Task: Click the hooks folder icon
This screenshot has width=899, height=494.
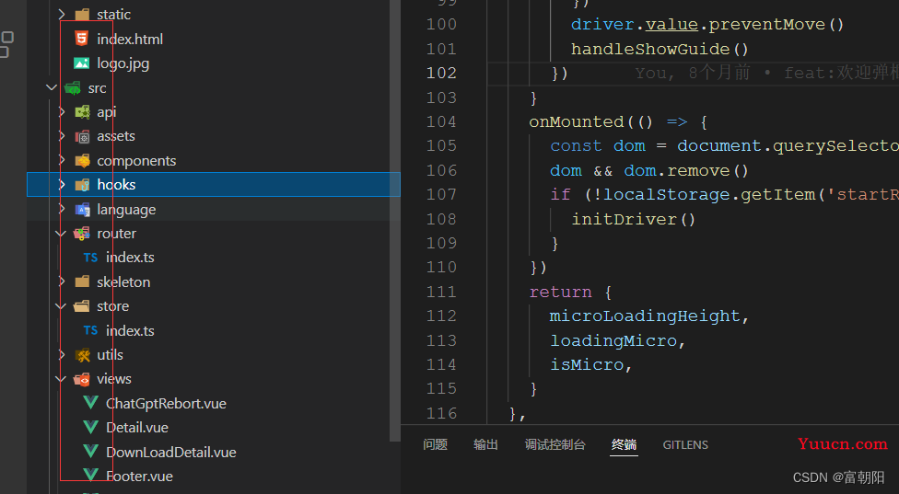Action: pos(82,185)
